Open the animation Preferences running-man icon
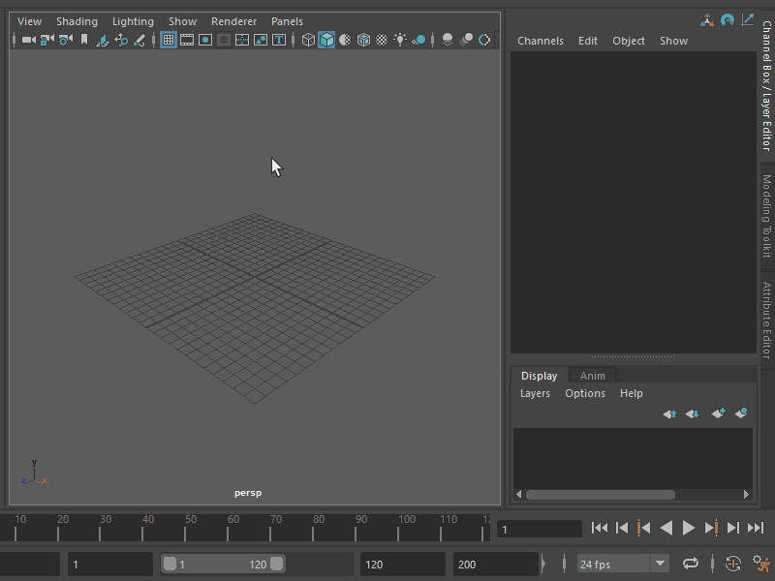 coord(760,564)
